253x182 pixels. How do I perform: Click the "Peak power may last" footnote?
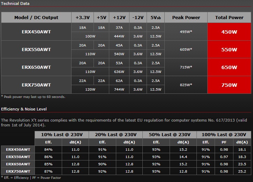coord(33,97)
